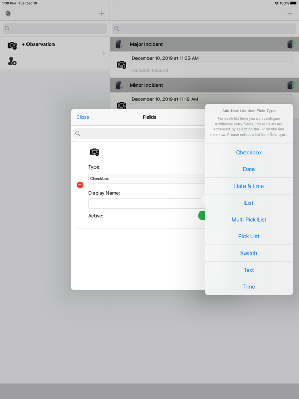Open the Type Checkbox dropdown field

tap(146, 179)
